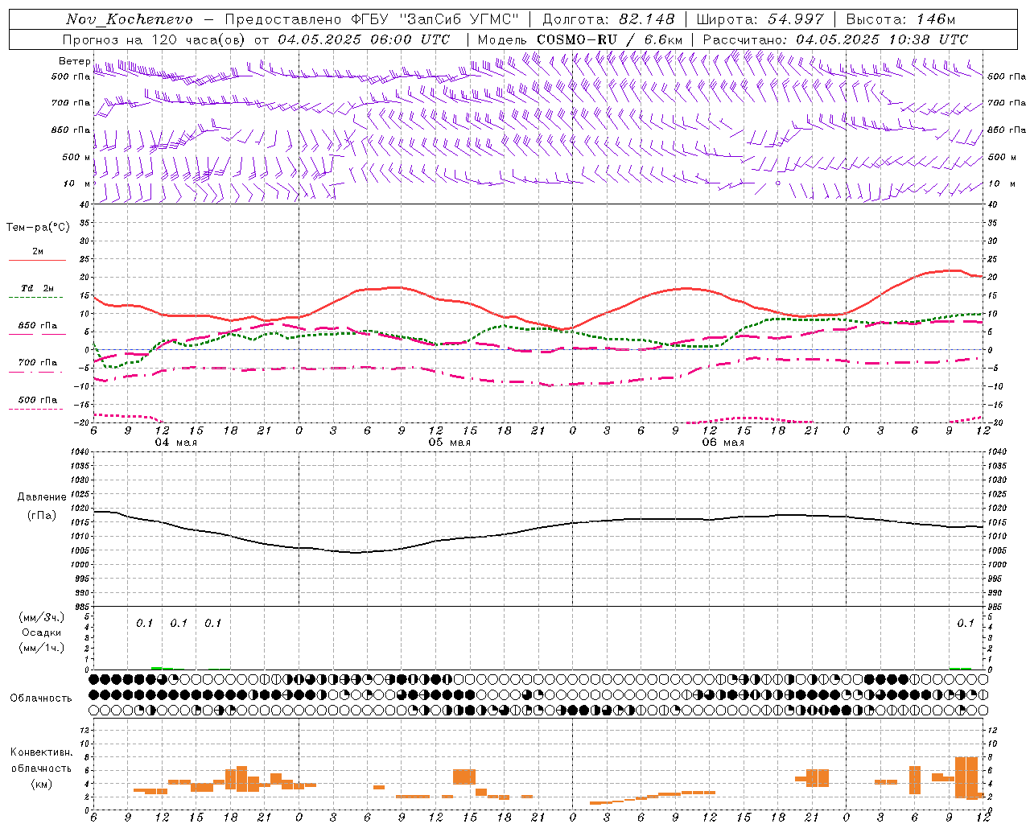
Task: Click the 04 мая date label
Action: click(176, 443)
